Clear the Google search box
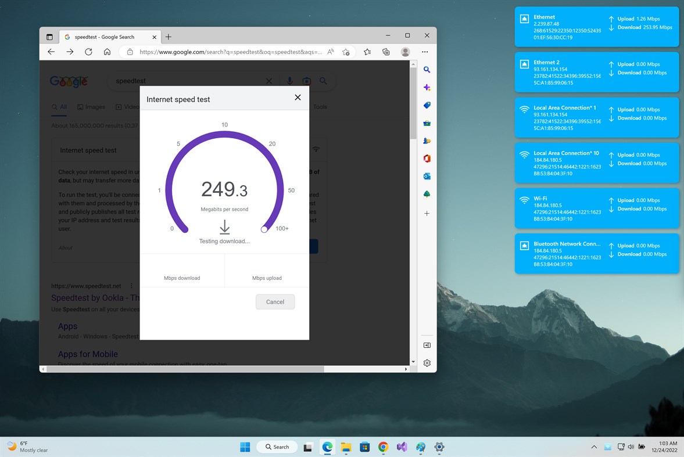 tap(269, 81)
